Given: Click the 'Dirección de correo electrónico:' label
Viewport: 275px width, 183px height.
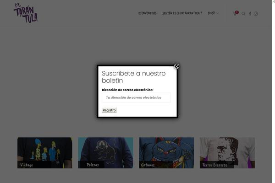Looking at the screenshot, I should [x=127, y=90].
